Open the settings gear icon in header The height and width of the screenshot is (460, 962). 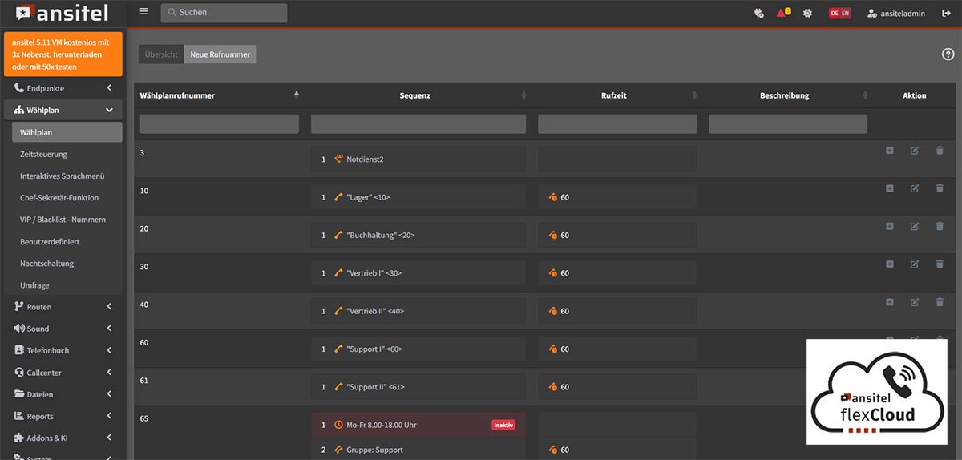click(807, 13)
